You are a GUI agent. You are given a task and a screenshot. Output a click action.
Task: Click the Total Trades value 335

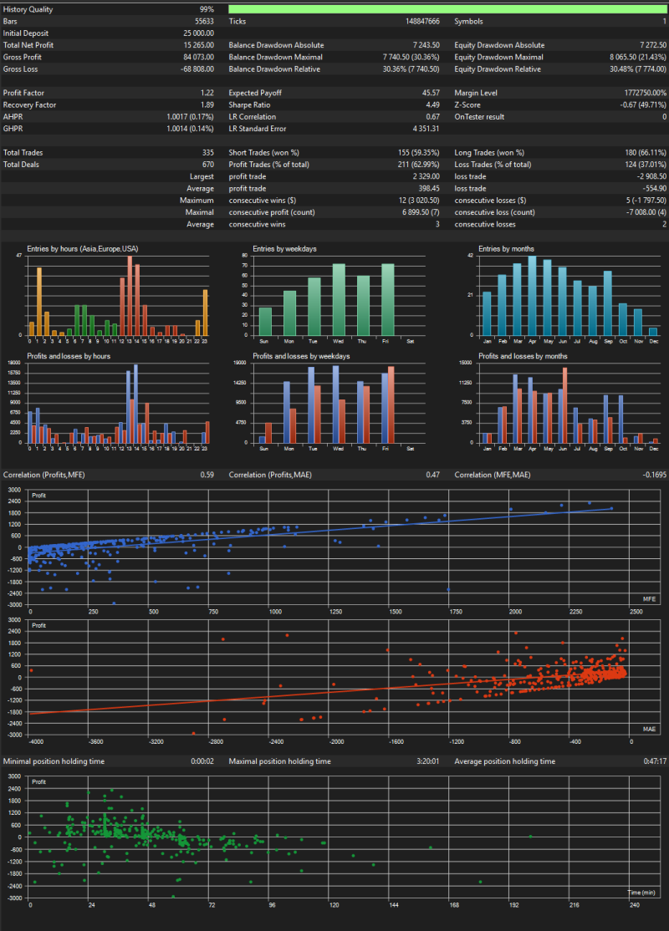tap(208, 153)
